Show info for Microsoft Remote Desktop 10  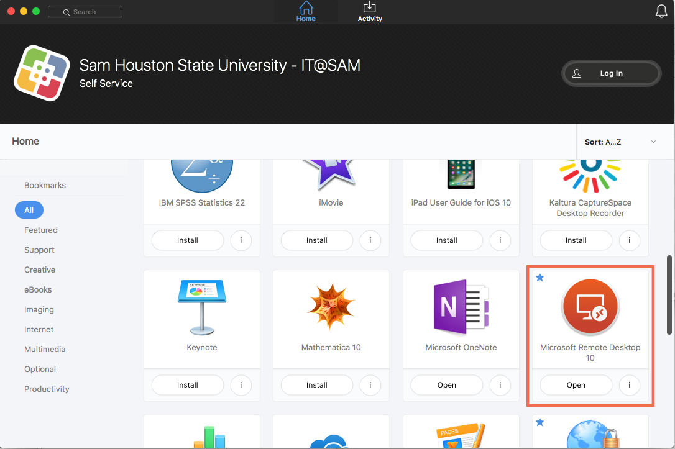tap(630, 385)
